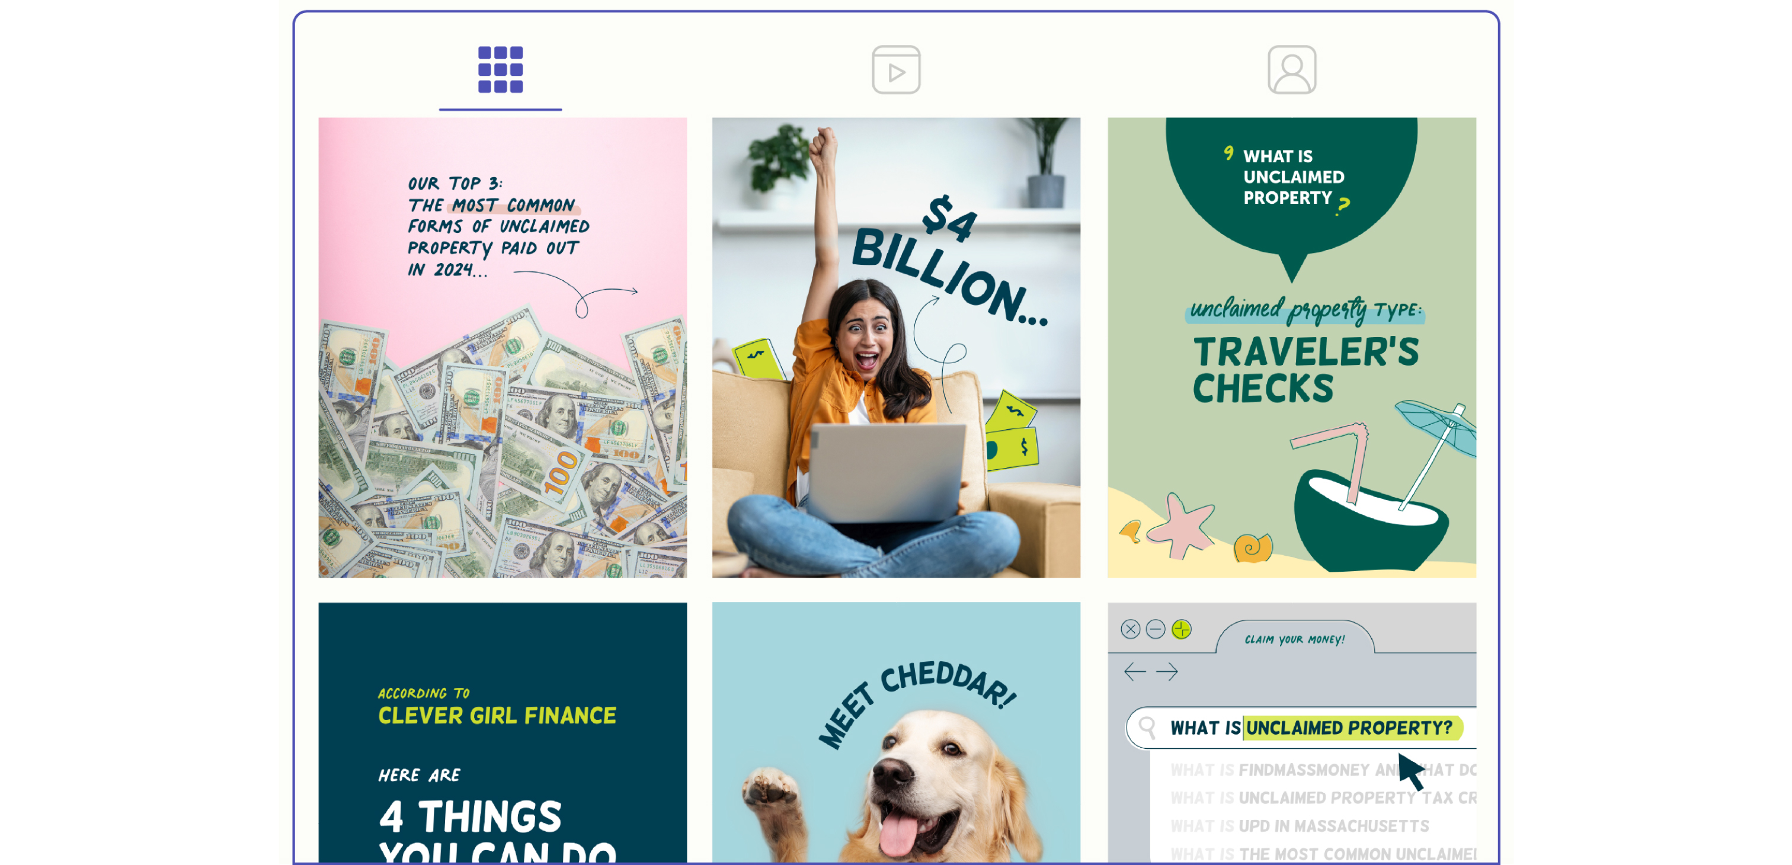
Task: Select the grid posts view tab
Action: click(x=500, y=71)
